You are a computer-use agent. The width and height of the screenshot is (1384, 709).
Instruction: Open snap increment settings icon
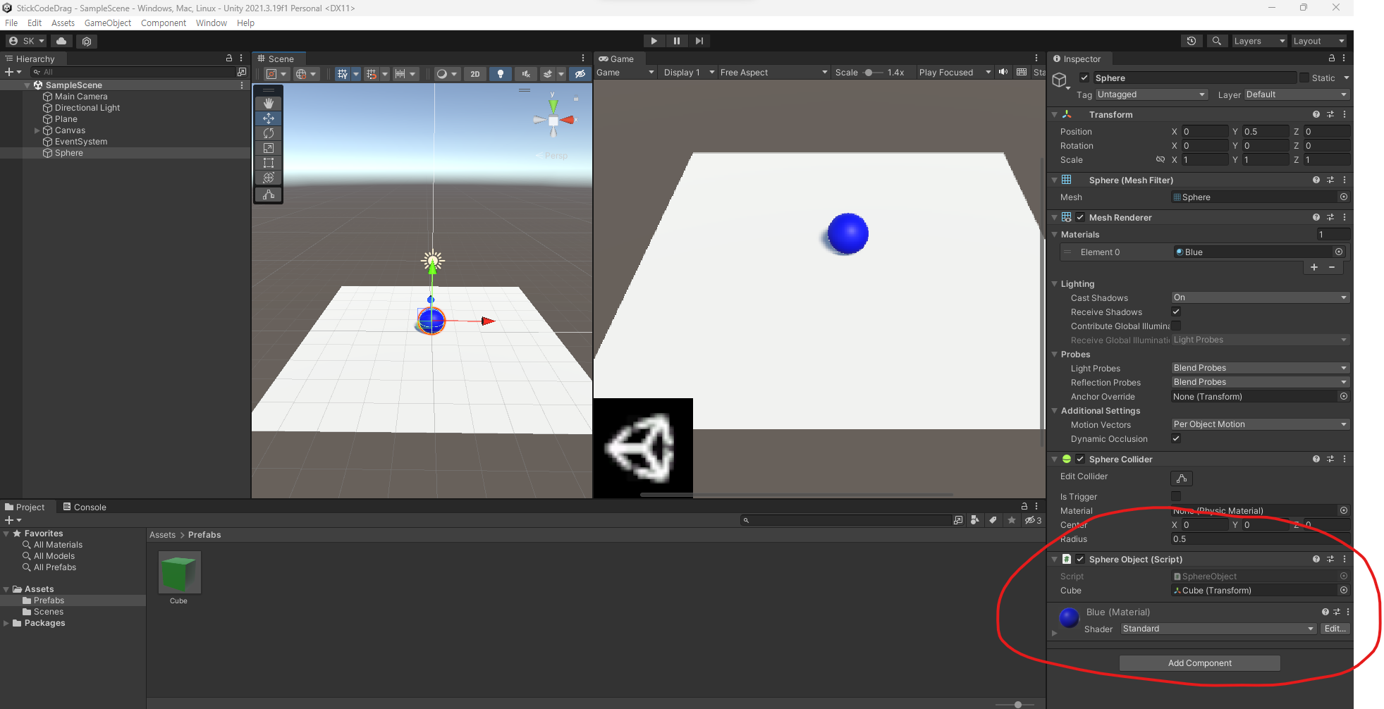coord(400,73)
